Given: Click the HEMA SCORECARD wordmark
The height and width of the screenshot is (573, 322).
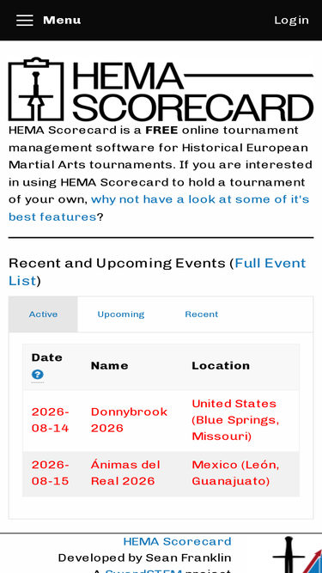Looking at the screenshot, I should pos(192,91).
